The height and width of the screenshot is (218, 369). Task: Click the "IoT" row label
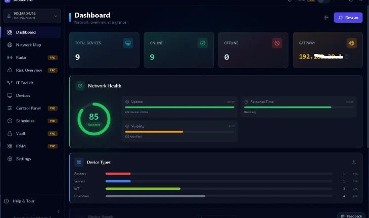point(77,189)
